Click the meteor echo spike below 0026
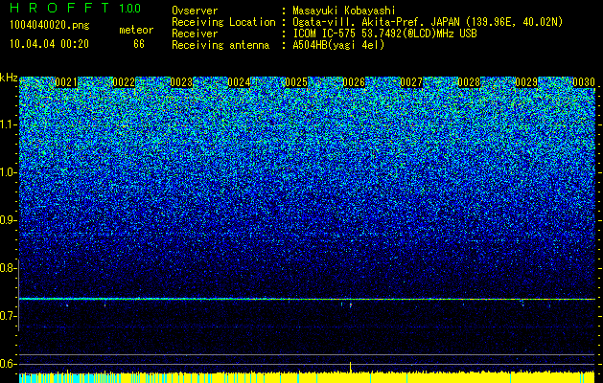Screen dimensions: 603x383 click(x=350, y=367)
